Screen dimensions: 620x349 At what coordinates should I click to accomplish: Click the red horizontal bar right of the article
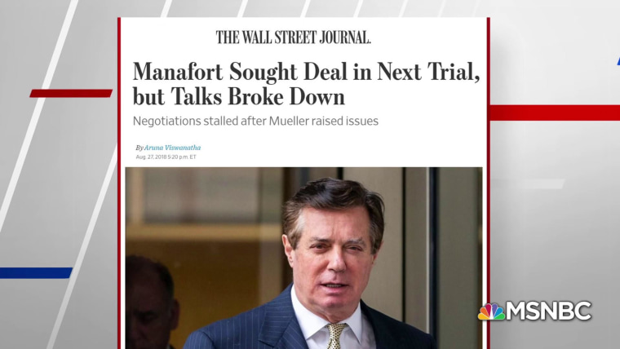[x=555, y=112]
